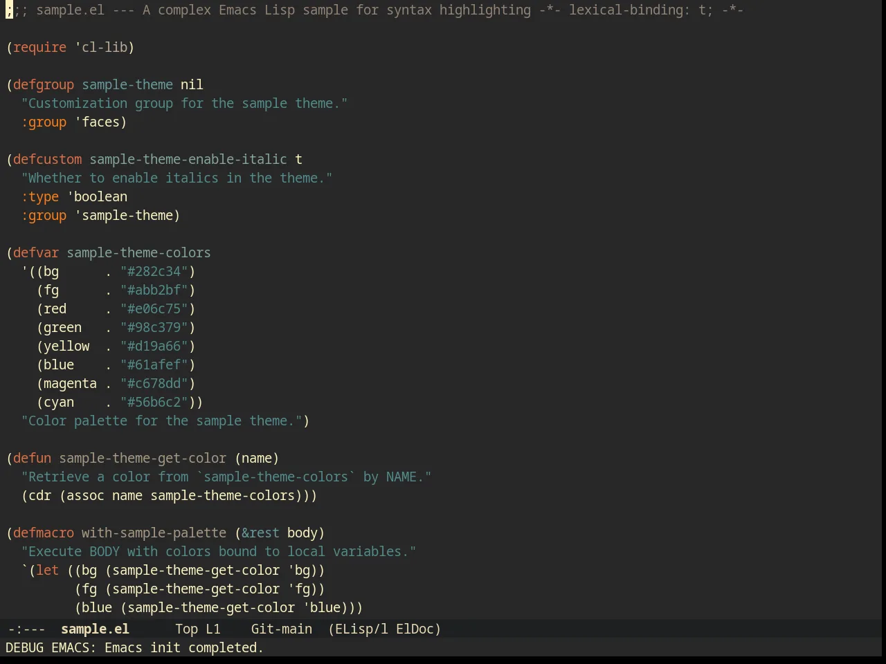Click the ':type' keyword

(x=39, y=196)
